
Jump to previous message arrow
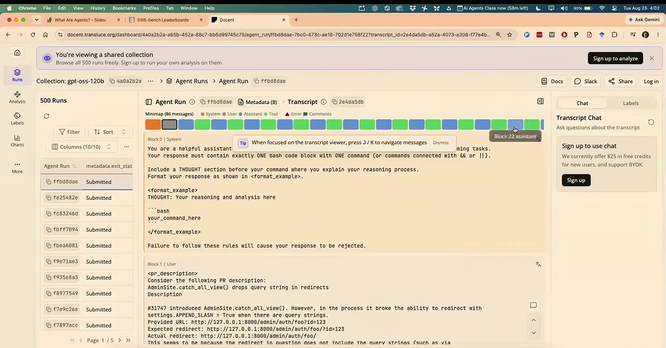pos(533,320)
